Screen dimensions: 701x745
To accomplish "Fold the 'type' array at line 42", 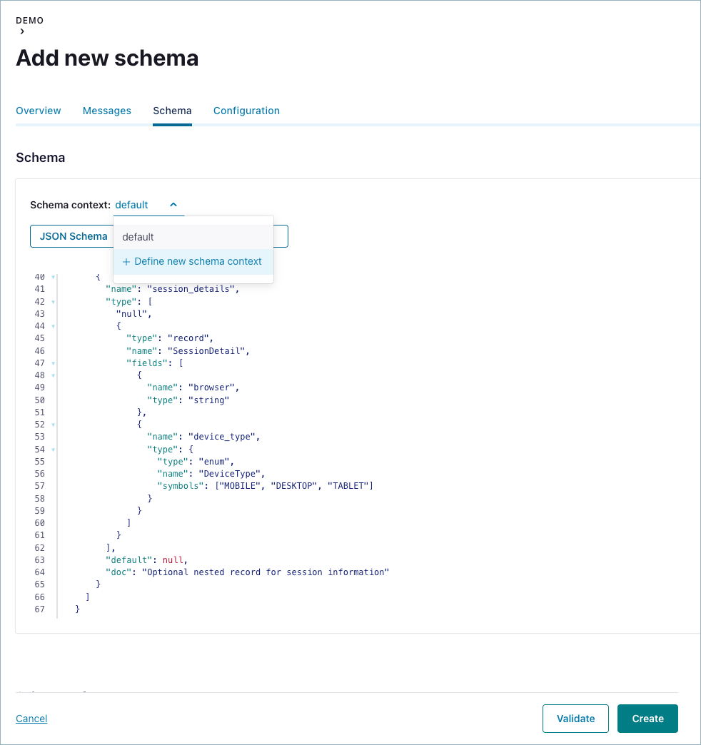I will 54,302.
